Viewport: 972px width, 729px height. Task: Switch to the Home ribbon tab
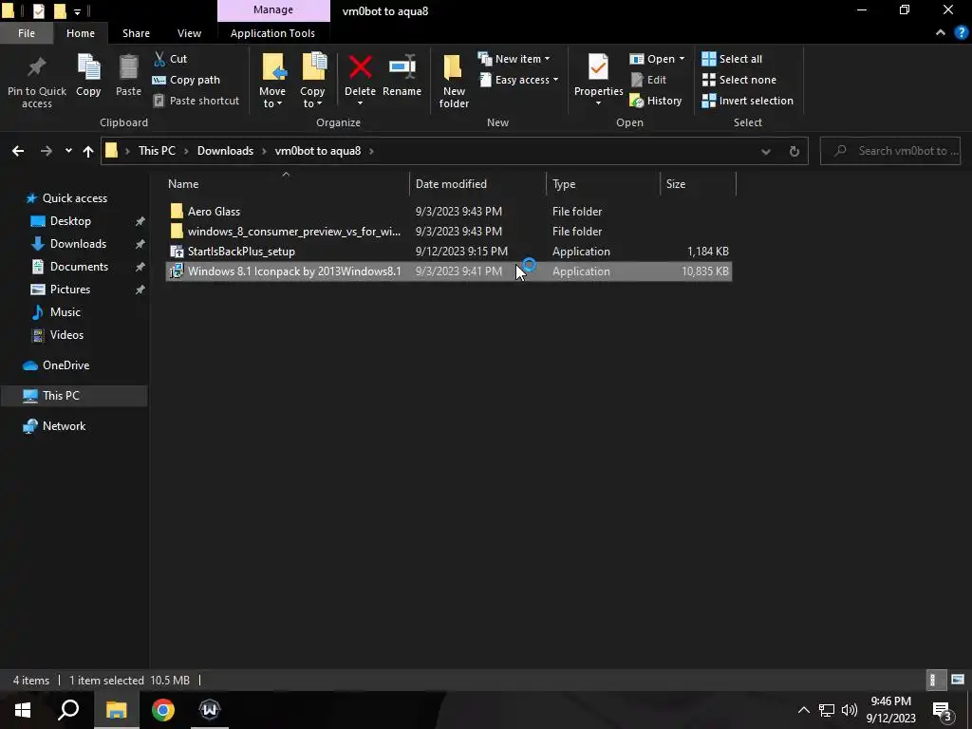click(x=81, y=33)
